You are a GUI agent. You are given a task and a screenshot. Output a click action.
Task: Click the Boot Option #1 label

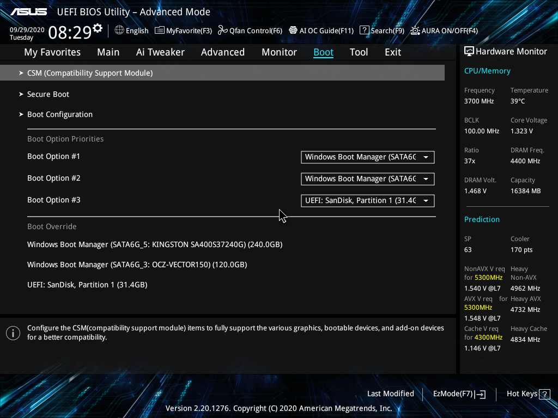point(54,156)
